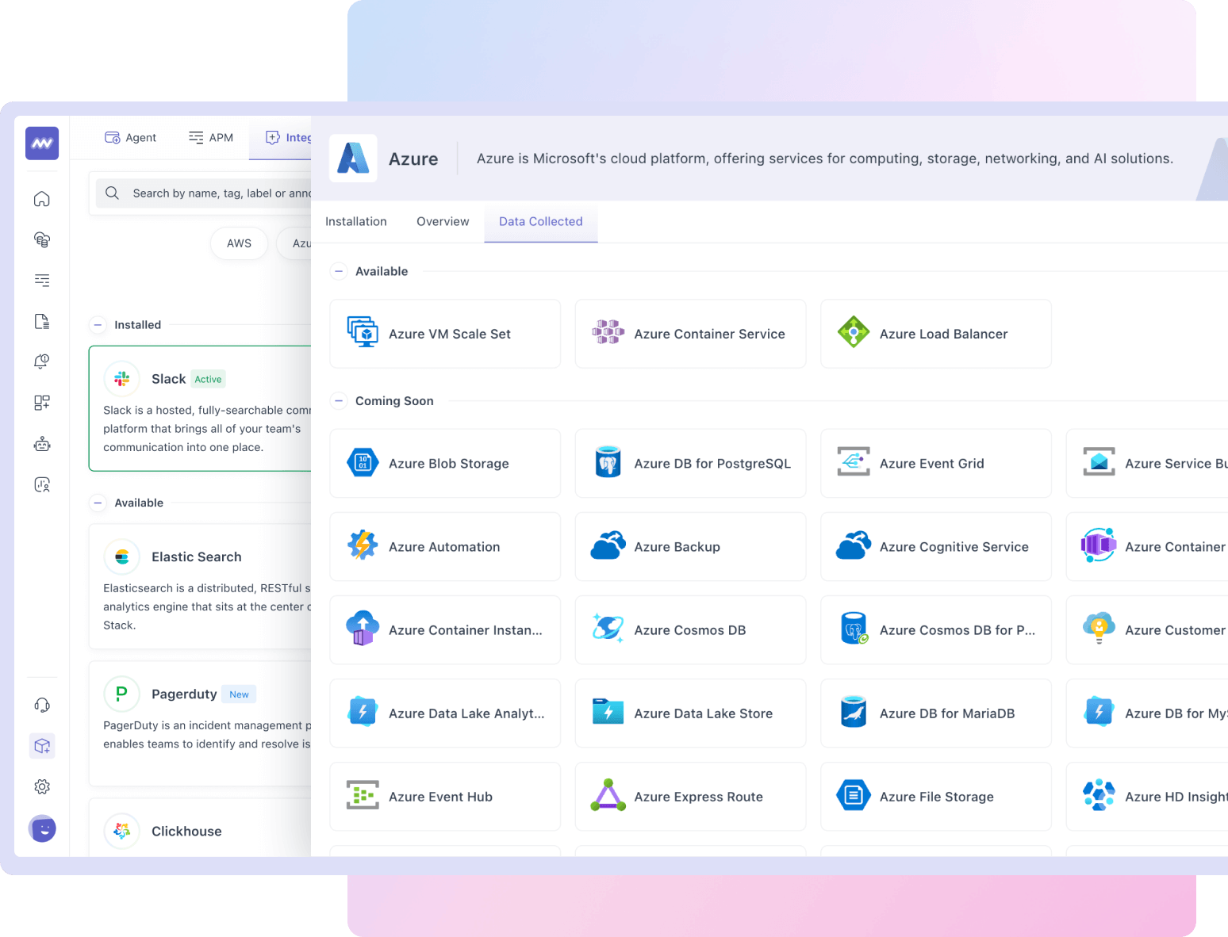Open the Home icon in sidebar
This screenshot has width=1228, height=937.
[42, 199]
